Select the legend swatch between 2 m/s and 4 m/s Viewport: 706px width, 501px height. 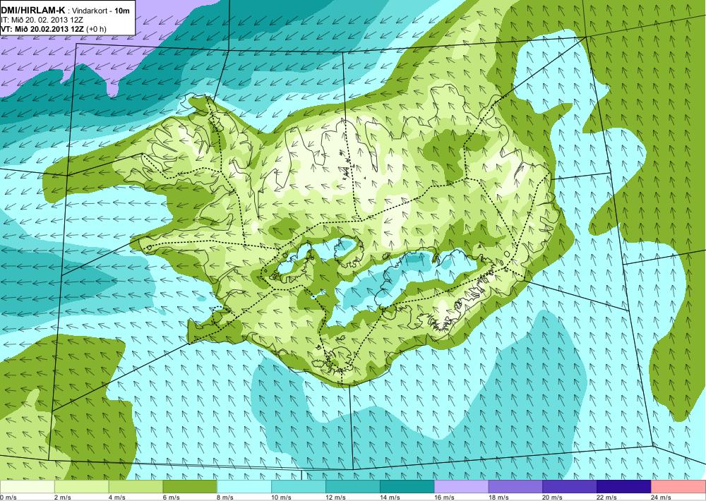tap(81, 487)
